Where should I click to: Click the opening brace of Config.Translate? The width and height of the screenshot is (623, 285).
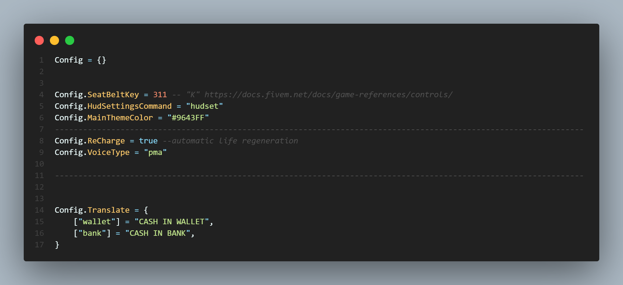(146, 210)
